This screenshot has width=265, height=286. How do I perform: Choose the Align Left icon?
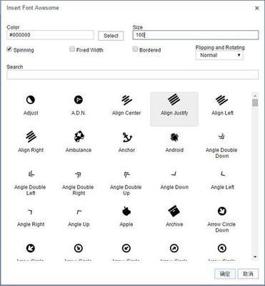[x=222, y=100]
